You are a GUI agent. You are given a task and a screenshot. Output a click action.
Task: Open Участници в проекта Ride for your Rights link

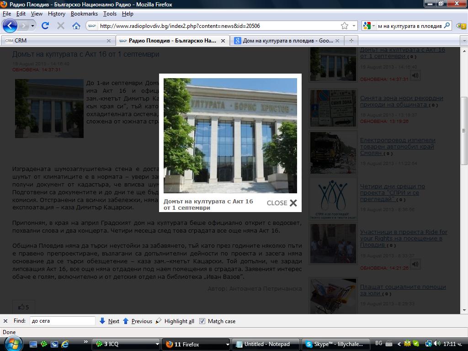click(x=404, y=239)
